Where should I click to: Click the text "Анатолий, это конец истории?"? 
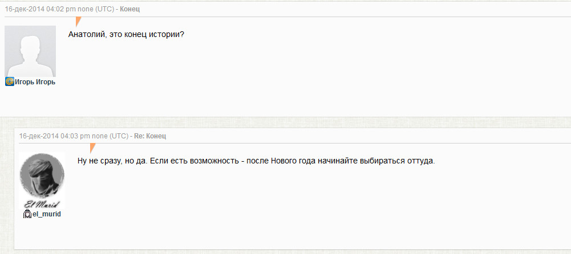click(126, 34)
